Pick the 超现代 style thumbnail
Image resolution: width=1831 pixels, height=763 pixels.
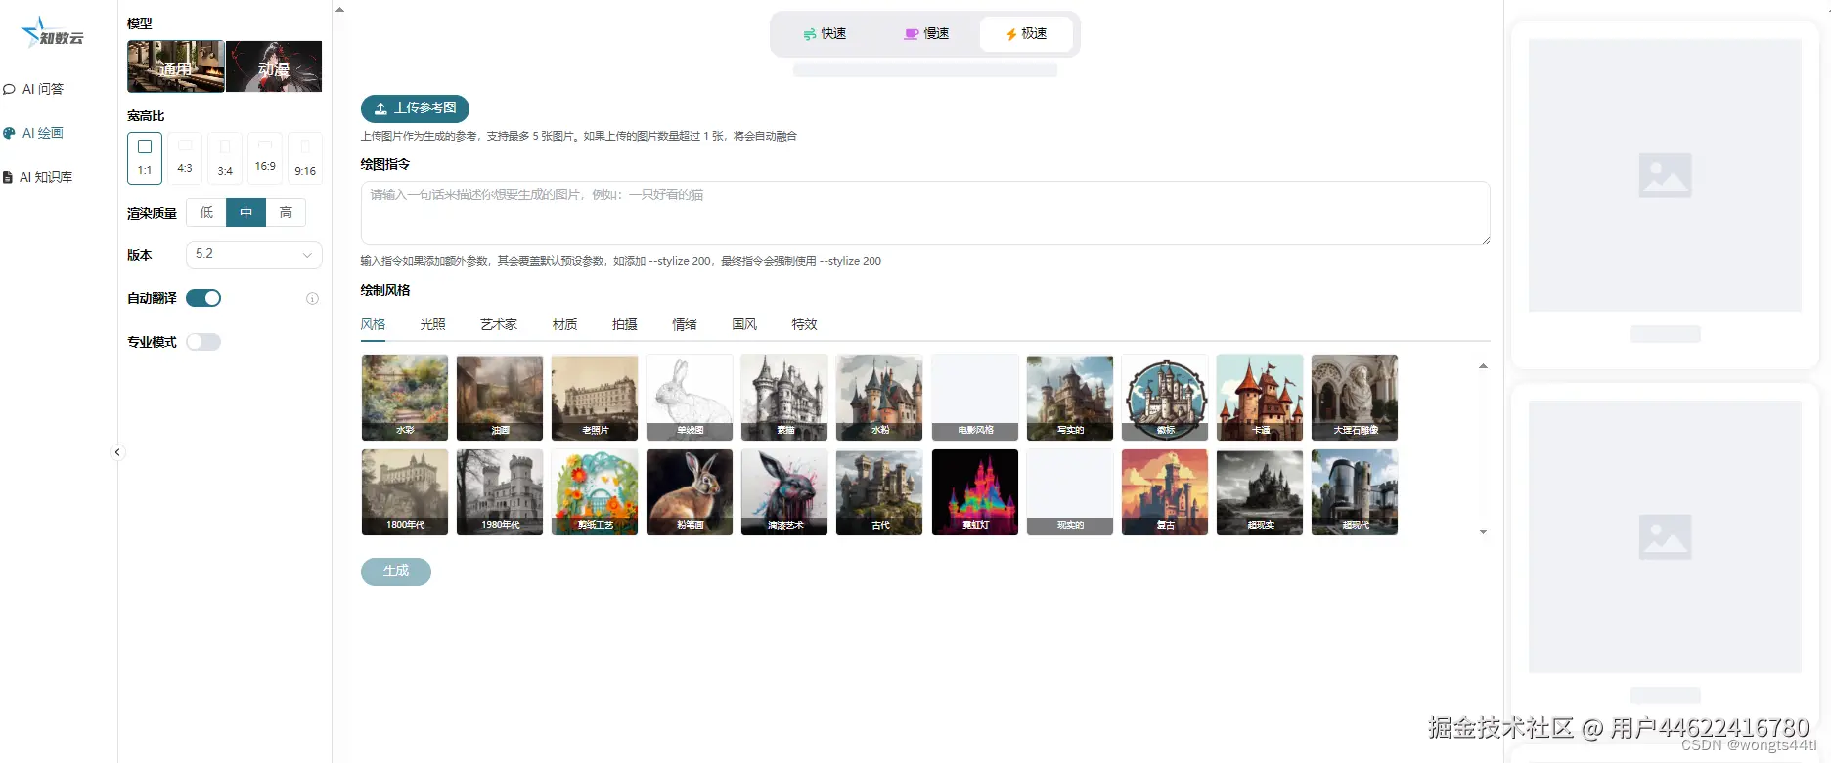[x=1355, y=492]
